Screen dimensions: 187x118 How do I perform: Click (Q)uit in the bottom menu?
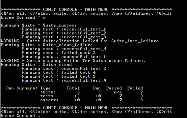point(164,112)
